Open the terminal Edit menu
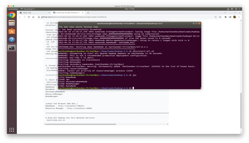The image size is (249, 143). click(x=66, y=27)
